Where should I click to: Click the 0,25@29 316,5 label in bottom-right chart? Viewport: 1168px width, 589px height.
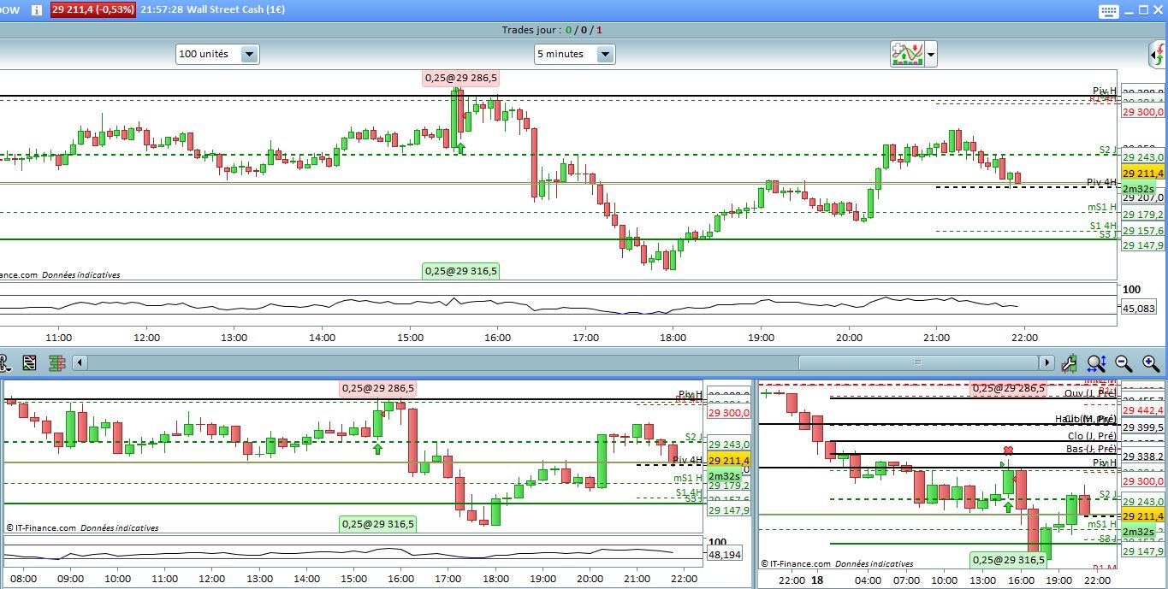click(x=1009, y=560)
